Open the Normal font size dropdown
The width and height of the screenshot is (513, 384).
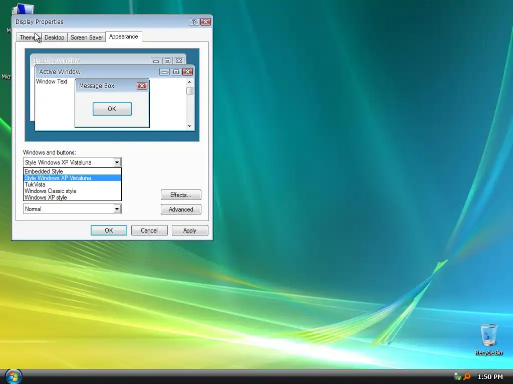pos(117,209)
